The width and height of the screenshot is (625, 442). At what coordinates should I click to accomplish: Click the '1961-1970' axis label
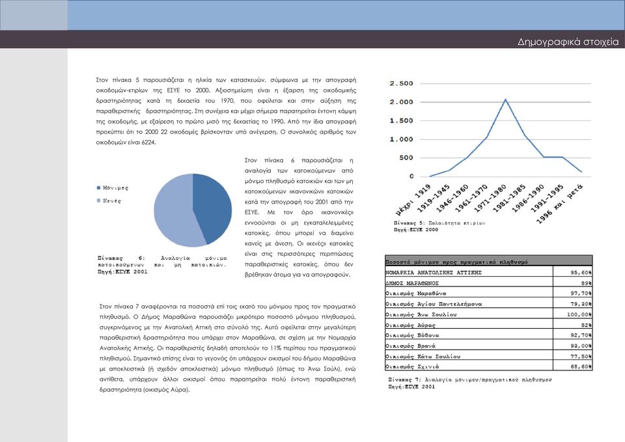[471, 198]
